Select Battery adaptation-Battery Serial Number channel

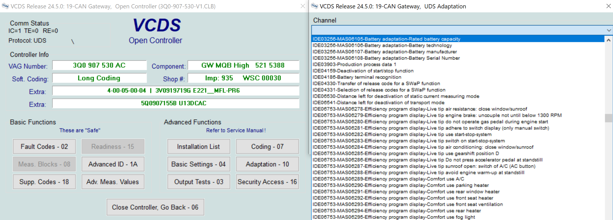[458, 58]
